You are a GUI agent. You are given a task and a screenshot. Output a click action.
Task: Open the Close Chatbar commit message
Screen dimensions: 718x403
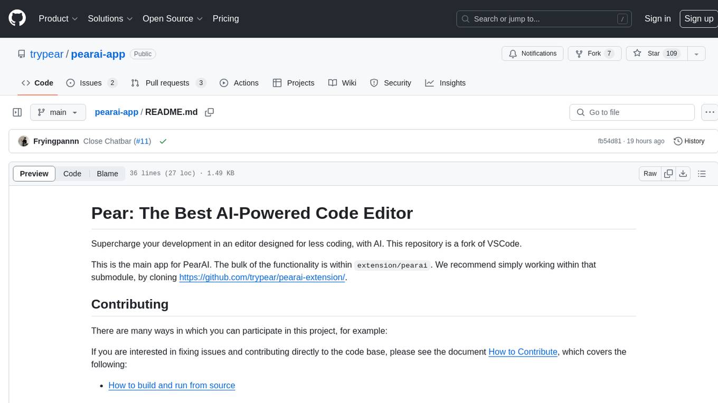[107, 141]
